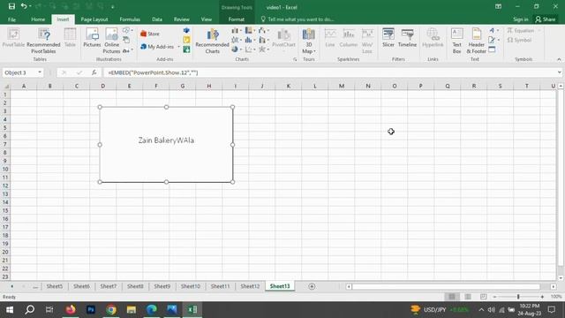This screenshot has height=318, width=565.
Task: Click the formula bar EMBED text
Action: coord(153,72)
